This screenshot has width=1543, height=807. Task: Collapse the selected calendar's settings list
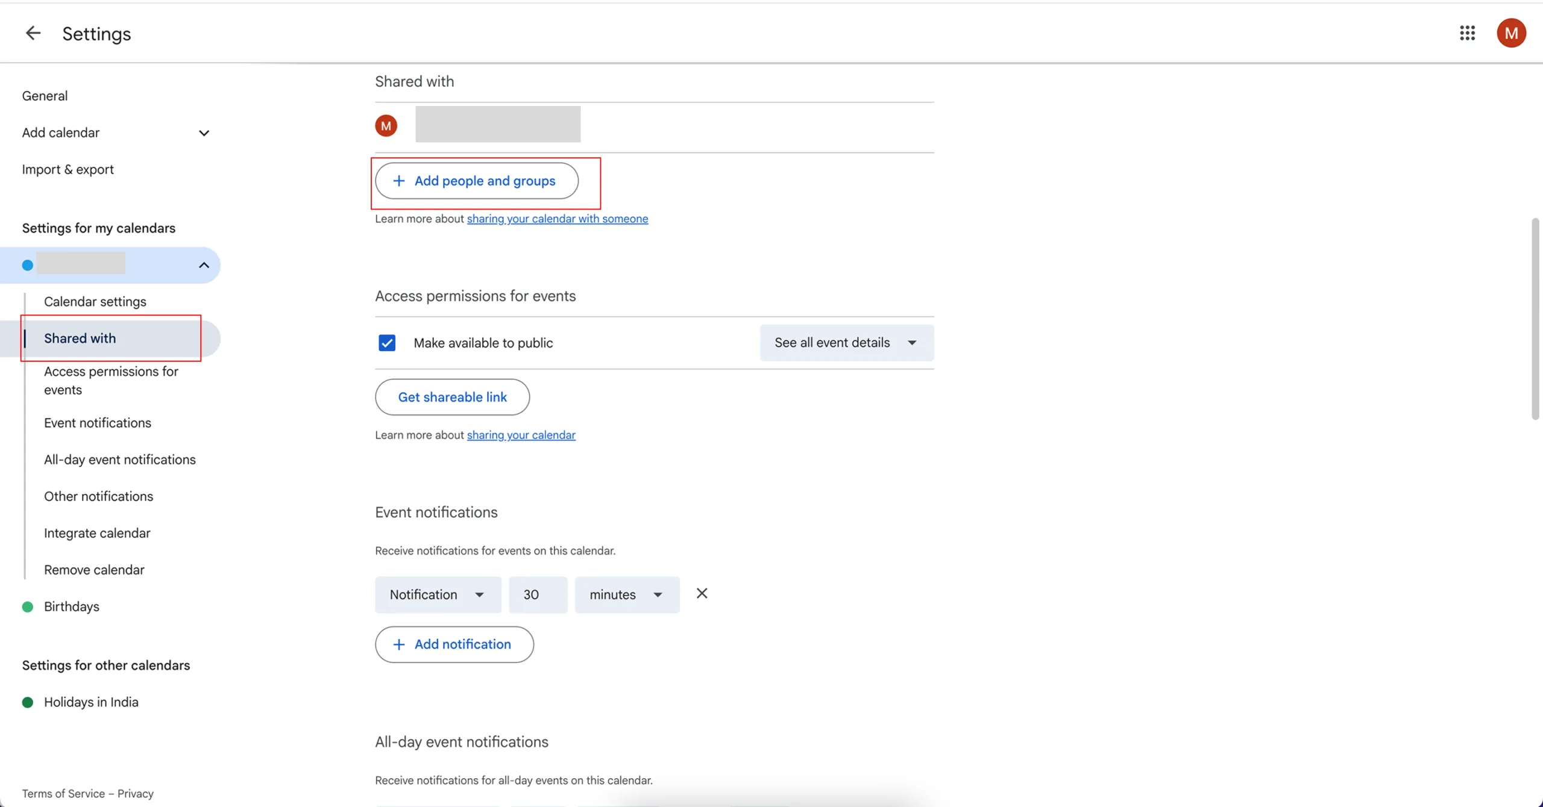click(204, 265)
